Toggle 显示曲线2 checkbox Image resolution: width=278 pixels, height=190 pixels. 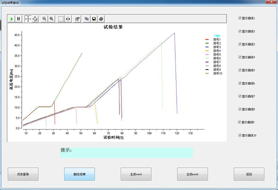point(240,31)
